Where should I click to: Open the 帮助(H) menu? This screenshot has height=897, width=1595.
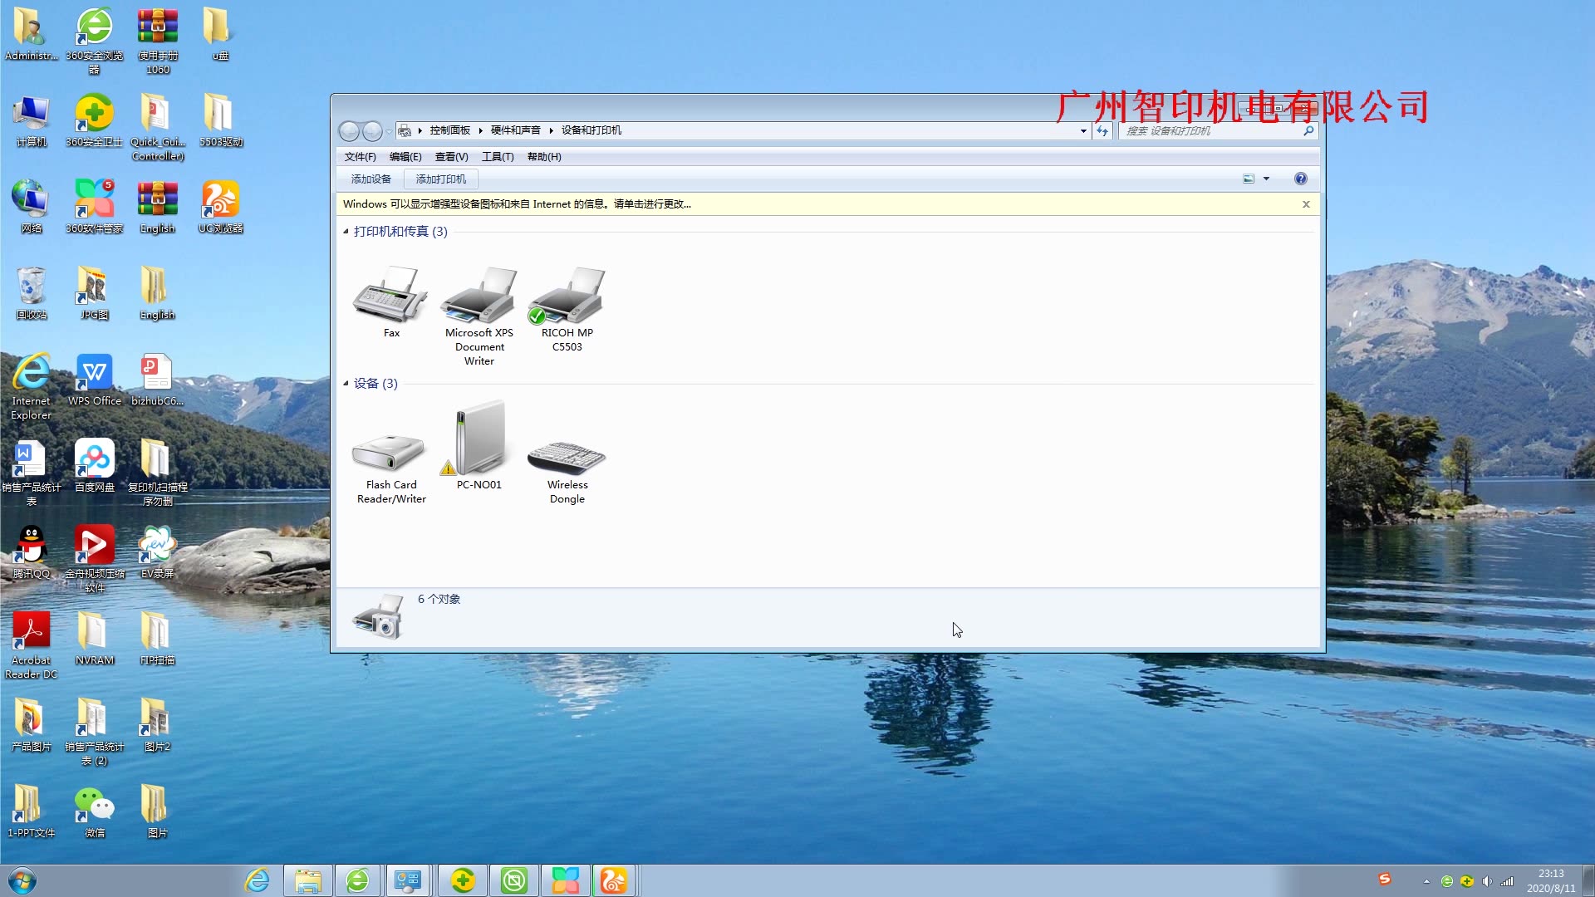(x=544, y=156)
